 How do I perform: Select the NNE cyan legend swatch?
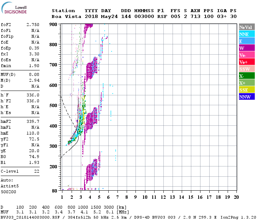pos(247,34)
